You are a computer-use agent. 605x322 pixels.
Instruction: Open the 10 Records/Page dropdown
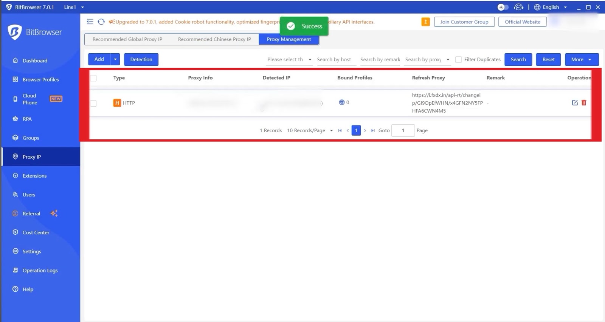pyautogui.click(x=310, y=130)
